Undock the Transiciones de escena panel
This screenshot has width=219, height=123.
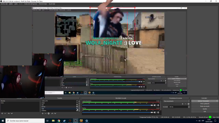pos(189,98)
